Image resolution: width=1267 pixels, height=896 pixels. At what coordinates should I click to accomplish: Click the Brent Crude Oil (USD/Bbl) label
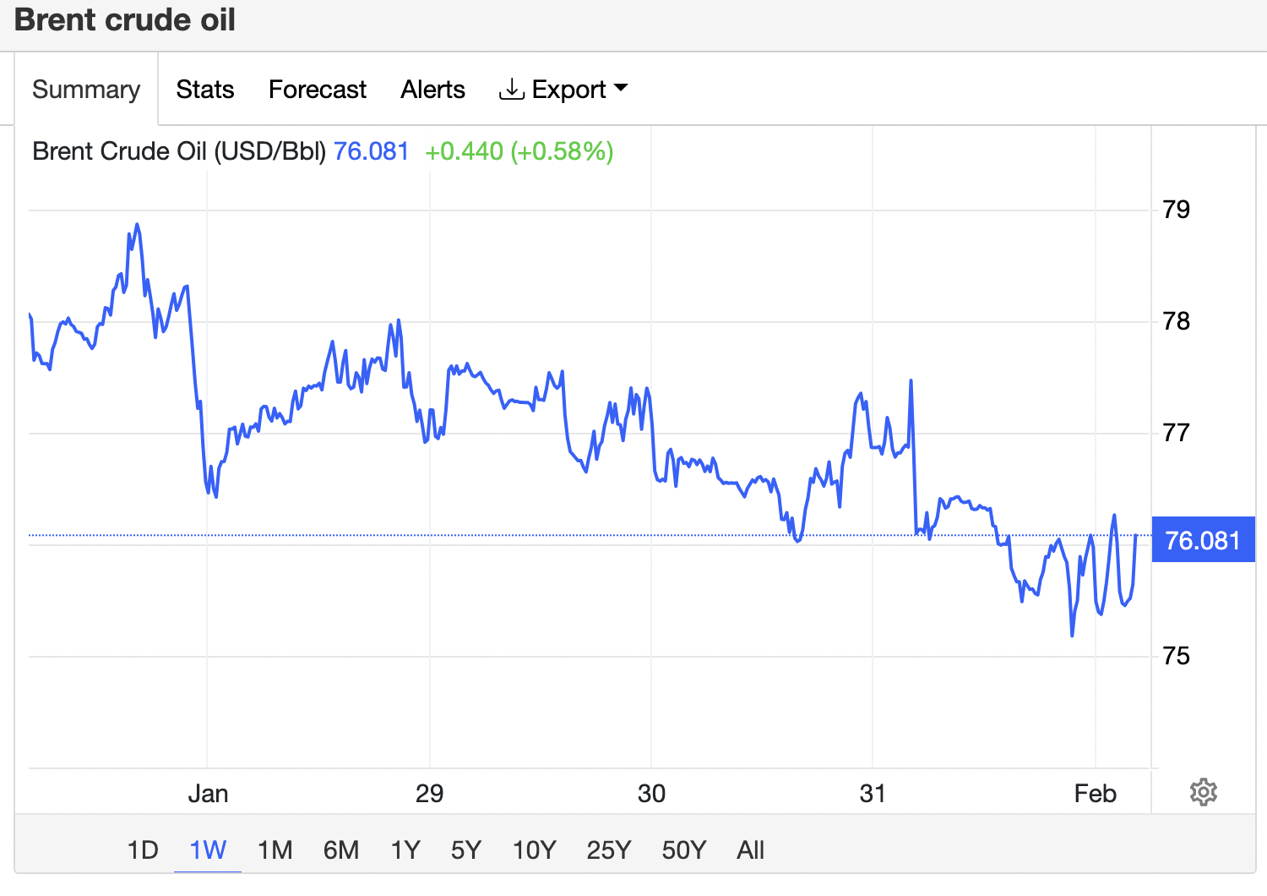[x=179, y=151]
